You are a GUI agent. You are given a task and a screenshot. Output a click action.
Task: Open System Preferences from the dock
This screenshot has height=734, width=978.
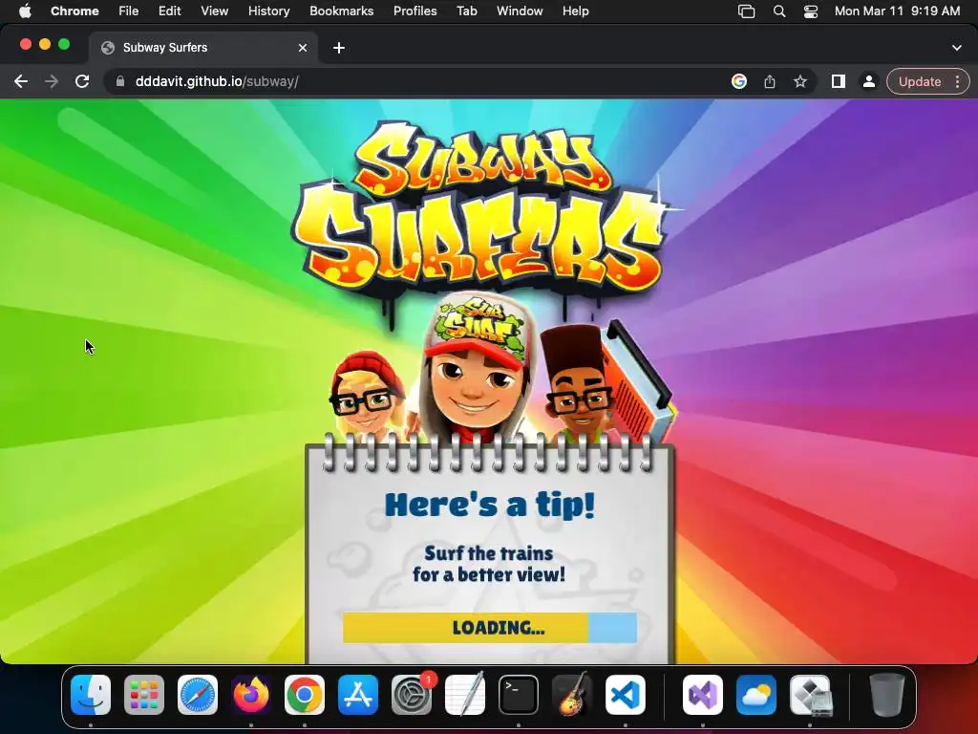pyautogui.click(x=412, y=695)
